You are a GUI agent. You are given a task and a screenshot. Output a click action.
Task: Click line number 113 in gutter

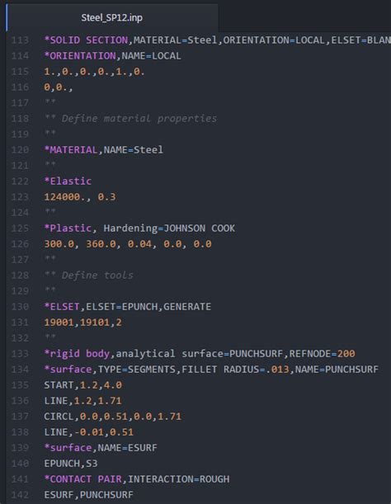(20, 40)
